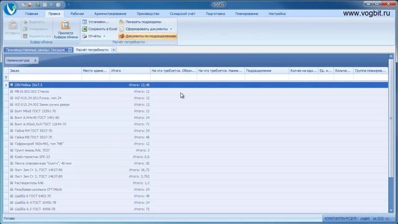Click Просмотр буфера обмена button label
The height and width of the screenshot is (224, 398).
[66, 35]
